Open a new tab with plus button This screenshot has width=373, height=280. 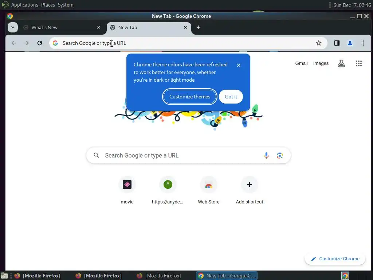coord(199,27)
